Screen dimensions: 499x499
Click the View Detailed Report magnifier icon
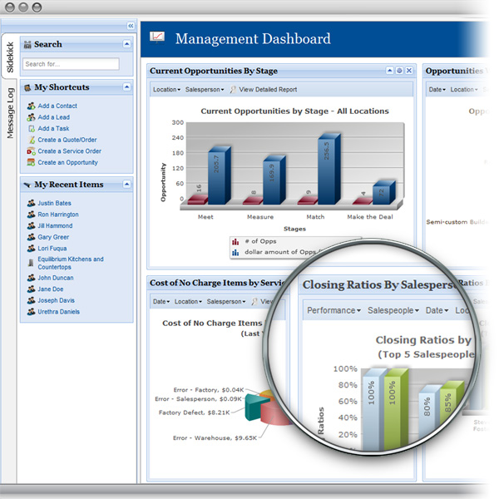pos(233,90)
